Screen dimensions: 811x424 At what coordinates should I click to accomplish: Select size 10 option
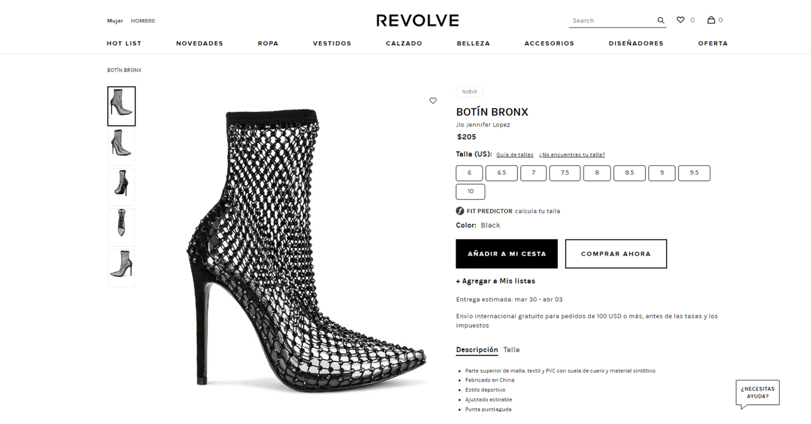(x=469, y=191)
